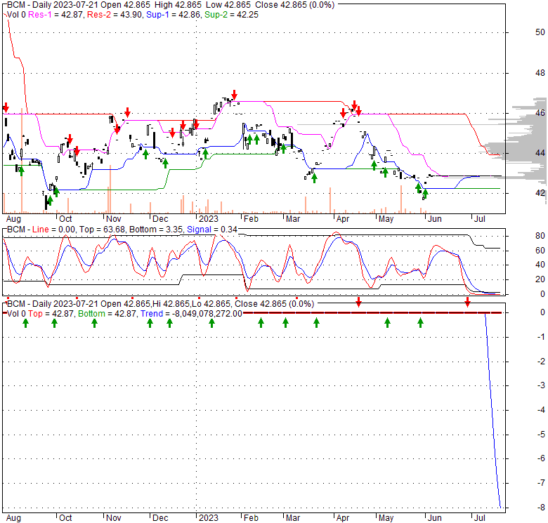Screen dimensions: 548x523
Task: Click the Dec label on price chart time axis
Action: [160, 219]
